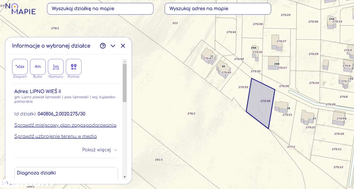This screenshot has height=189, width=354.
Task: Click the Na Mapie logo
Action: (20, 9)
